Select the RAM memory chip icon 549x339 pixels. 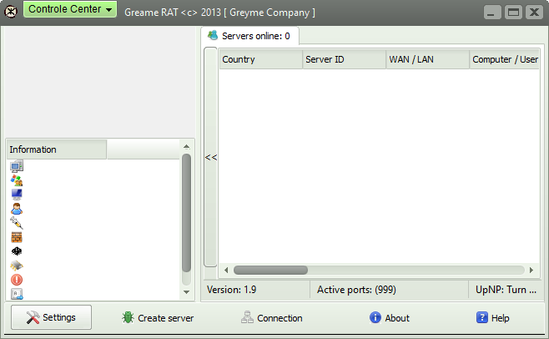tap(17, 266)
